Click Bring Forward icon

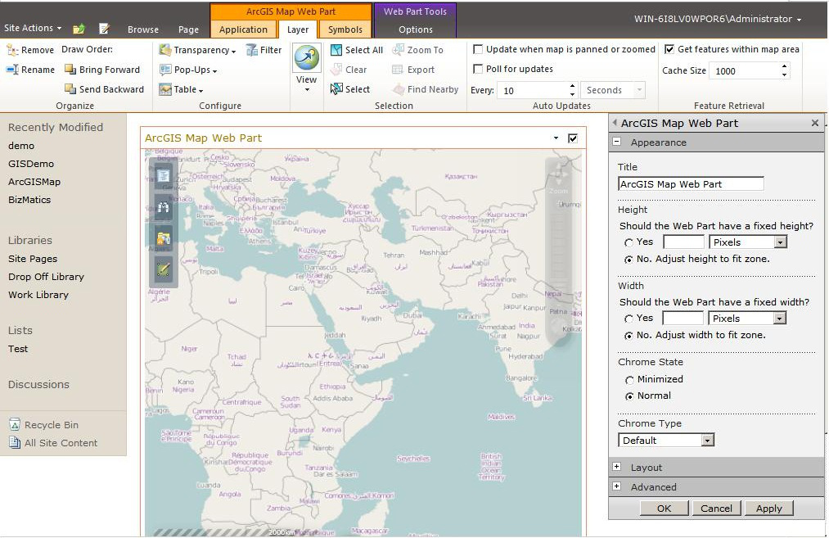pyautogui.click(x=70, y=70)
